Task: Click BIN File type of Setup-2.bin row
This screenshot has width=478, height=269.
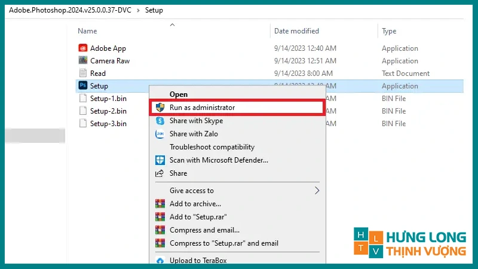Action: tap(394, 111)
